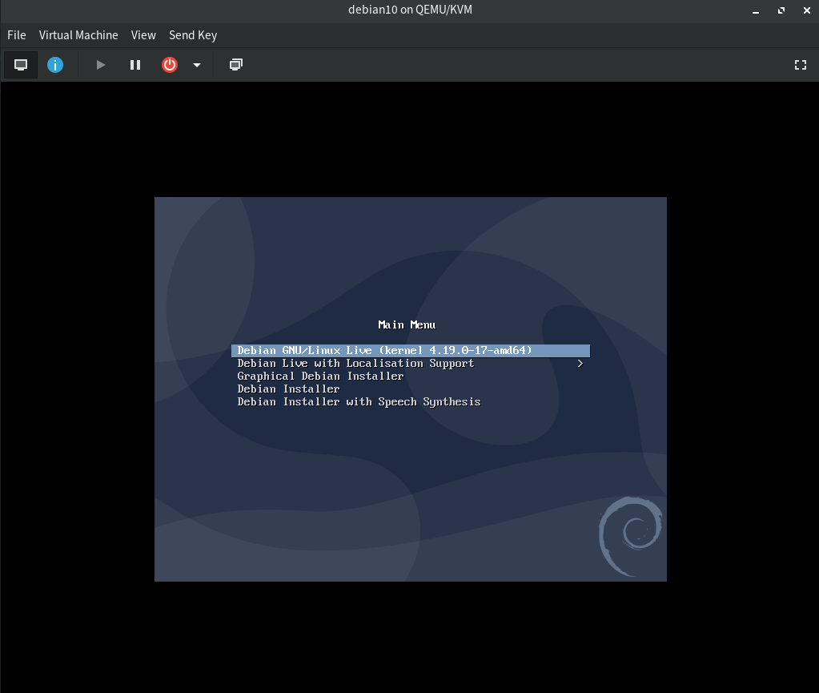Open the View menu
This screenshot has height=693, width=819.
click(x=143, y=35)
